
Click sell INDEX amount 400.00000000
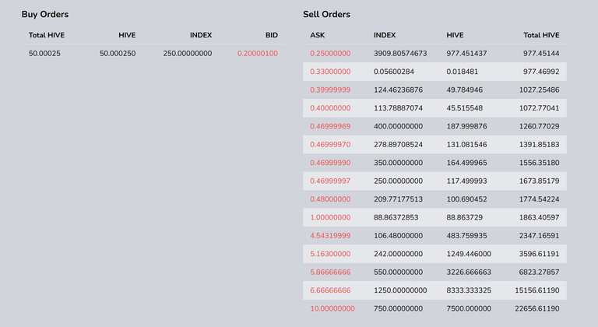coord(398,126)
